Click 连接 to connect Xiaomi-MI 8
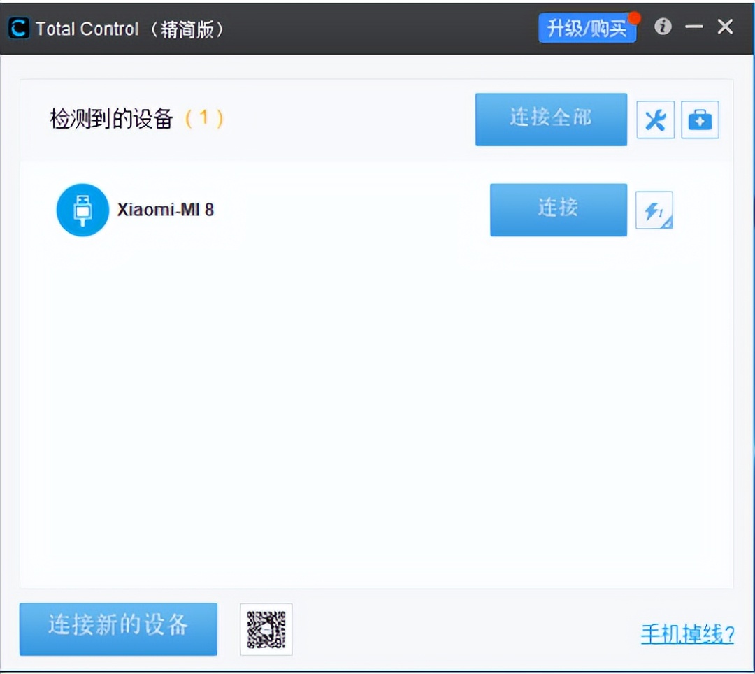Image resolution: width=755 pixels, height=674 pixels. pos(558,210)
